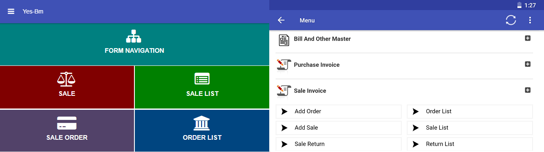Open the green Sale List tile

202,87
